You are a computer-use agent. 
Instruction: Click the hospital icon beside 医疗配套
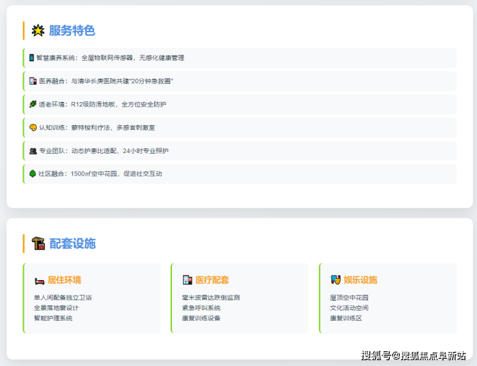(187, 280)
